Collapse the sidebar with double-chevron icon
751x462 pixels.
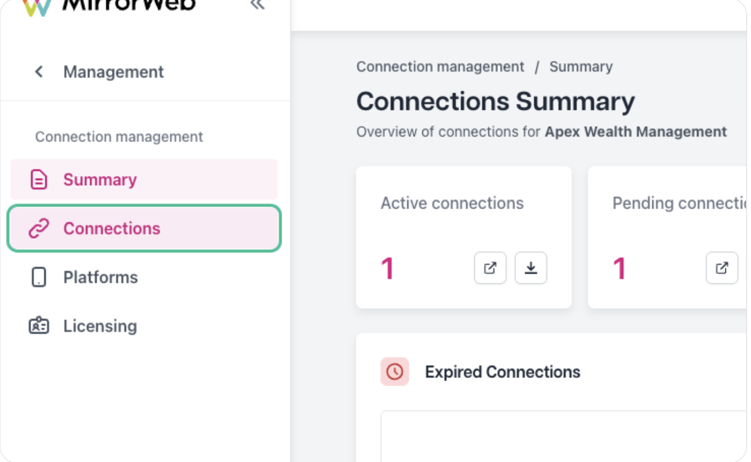click(257, 5)
